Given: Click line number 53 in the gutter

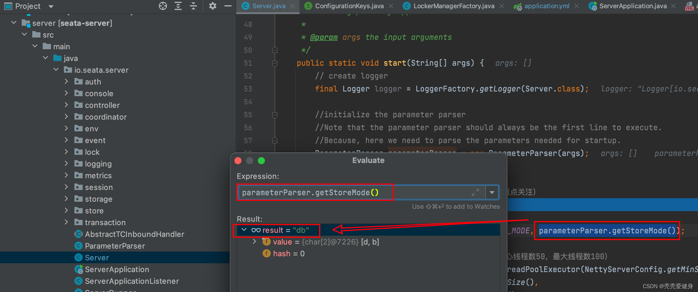Looking at the screenshot, I should point(248,89).
